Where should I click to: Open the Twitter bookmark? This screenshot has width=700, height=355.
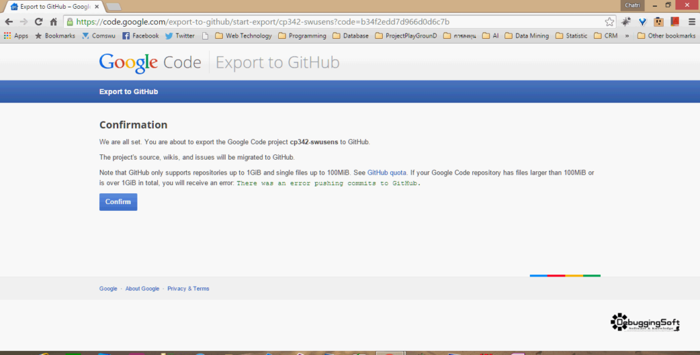pyautogui.click(x=180, y=35)
